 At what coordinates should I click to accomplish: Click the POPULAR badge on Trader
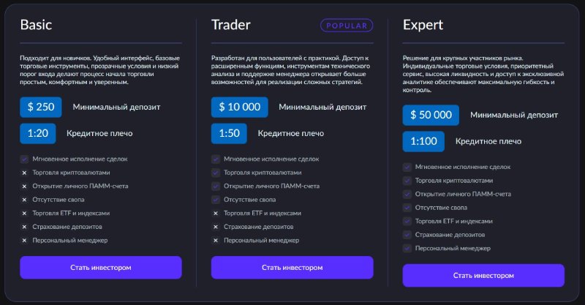point(346,25)
